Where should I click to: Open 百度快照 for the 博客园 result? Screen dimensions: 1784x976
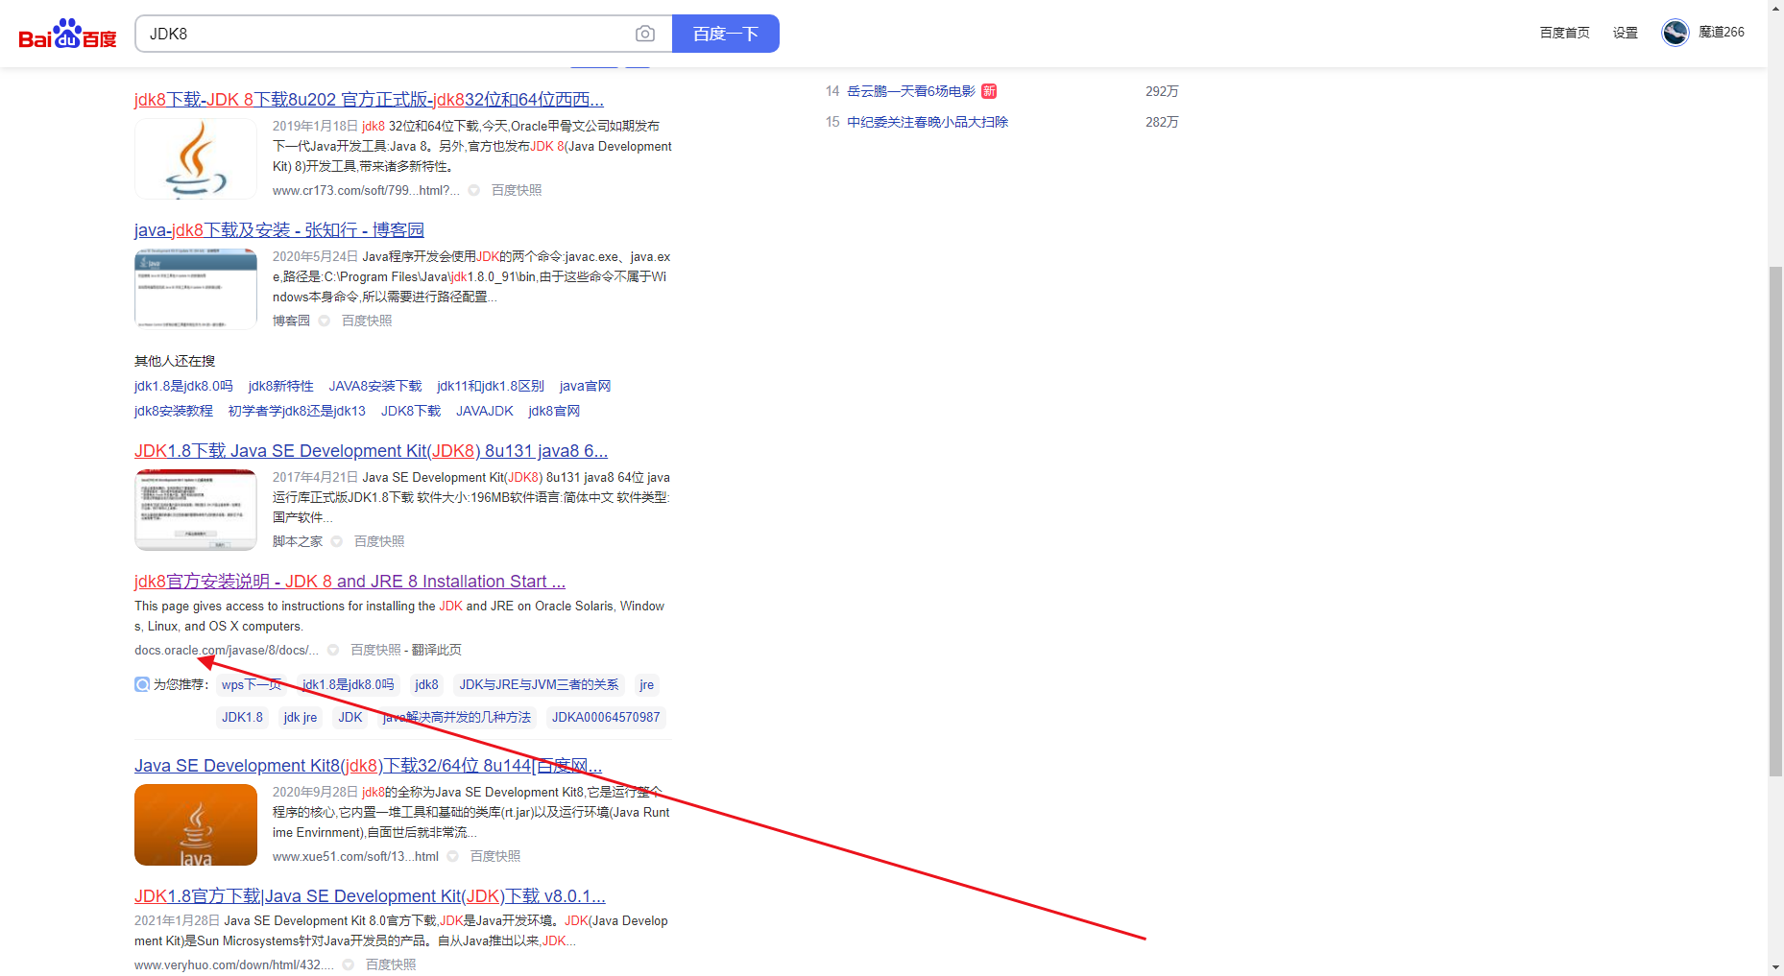(x=367, y=321)
